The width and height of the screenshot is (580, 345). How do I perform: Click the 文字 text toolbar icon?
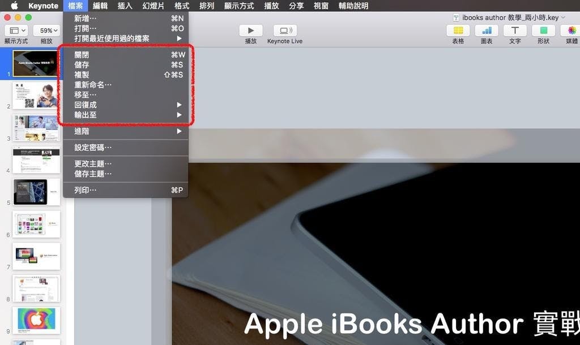[515, 31]
